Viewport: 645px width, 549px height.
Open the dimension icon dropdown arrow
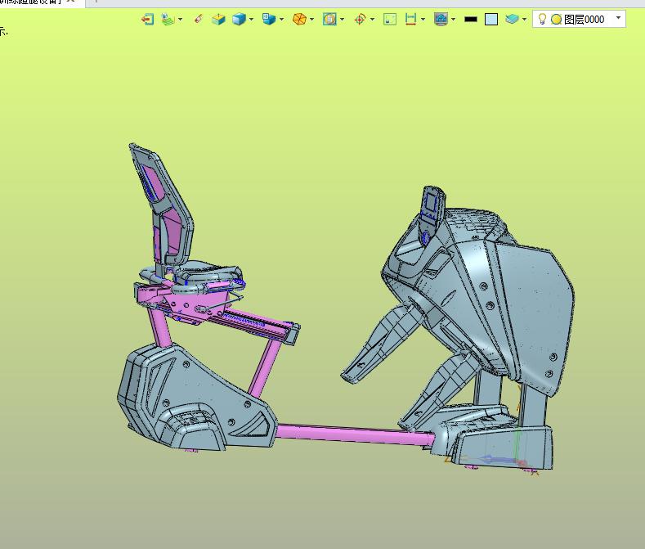click(x=423, y=20)
